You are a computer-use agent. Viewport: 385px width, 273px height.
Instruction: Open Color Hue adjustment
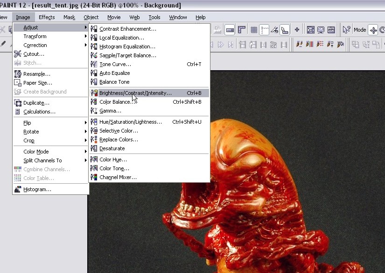coord(149,160)
